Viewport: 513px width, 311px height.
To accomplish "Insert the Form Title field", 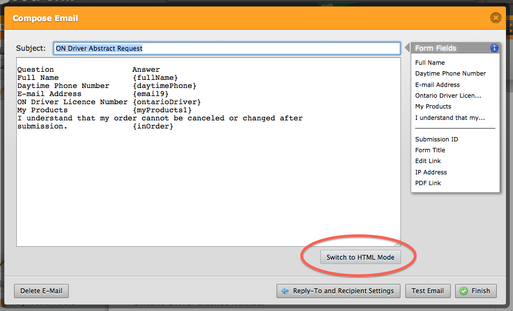I will tap(430, 150).
